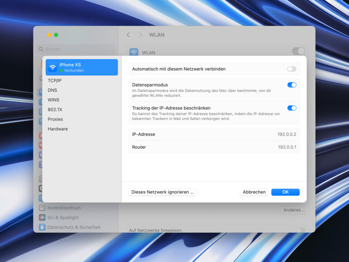Turn off Datensparmodus switch

click(291, 85)
